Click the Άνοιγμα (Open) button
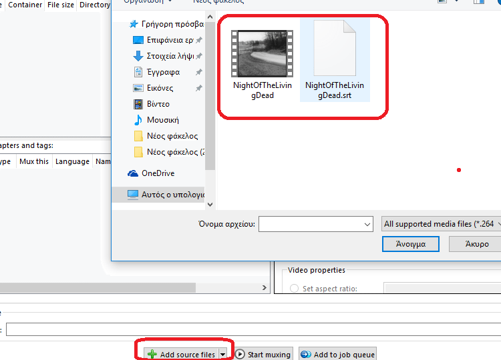 [x=411, y=244]
